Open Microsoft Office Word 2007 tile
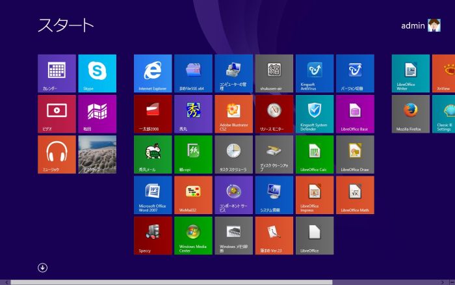Viewport: 455px width, 285px height. 153,195
